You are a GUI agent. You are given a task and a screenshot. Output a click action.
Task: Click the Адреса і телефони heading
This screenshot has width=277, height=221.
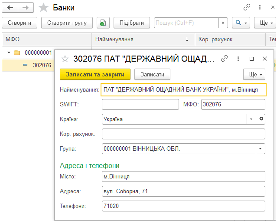(x=90, y=165)
